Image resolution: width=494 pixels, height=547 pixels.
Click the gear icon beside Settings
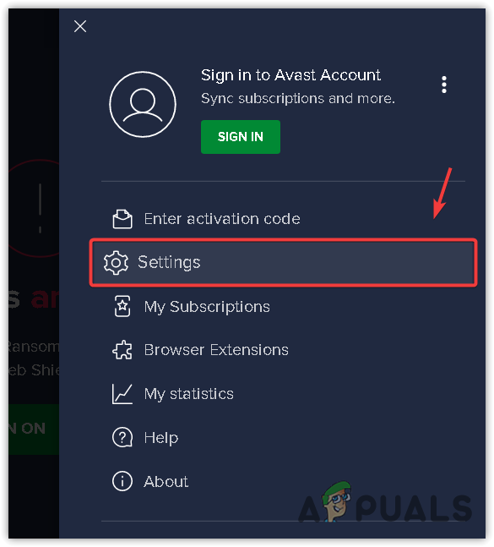coord(116,263)
